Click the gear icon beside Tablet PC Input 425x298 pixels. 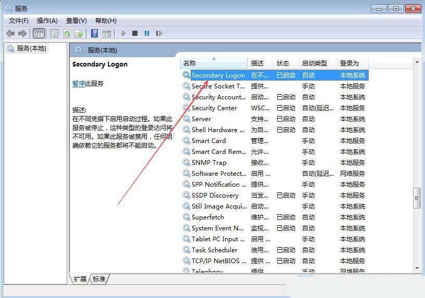(x=186, y=239)
